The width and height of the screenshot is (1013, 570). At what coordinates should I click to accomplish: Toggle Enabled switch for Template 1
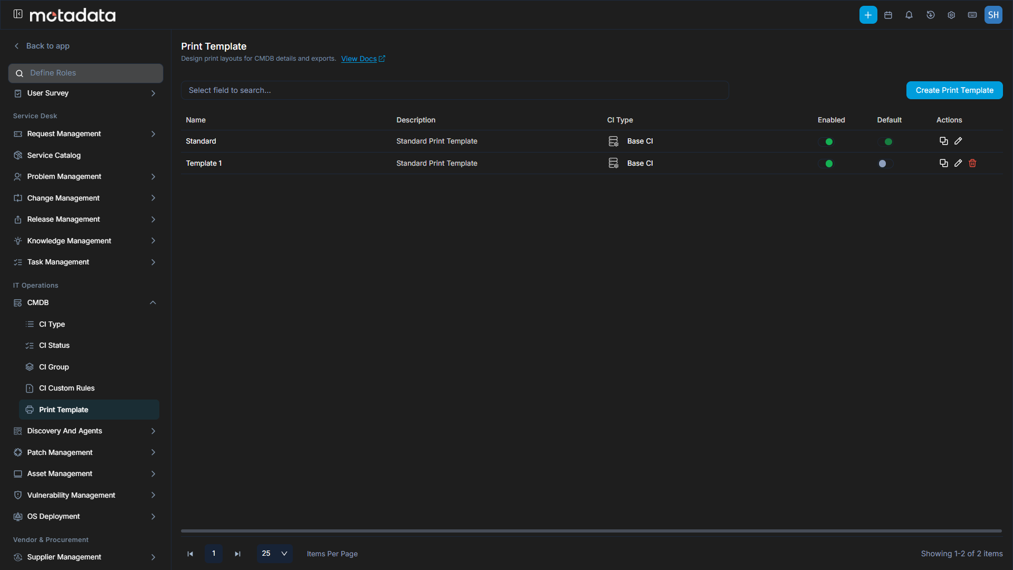[826, 164]
